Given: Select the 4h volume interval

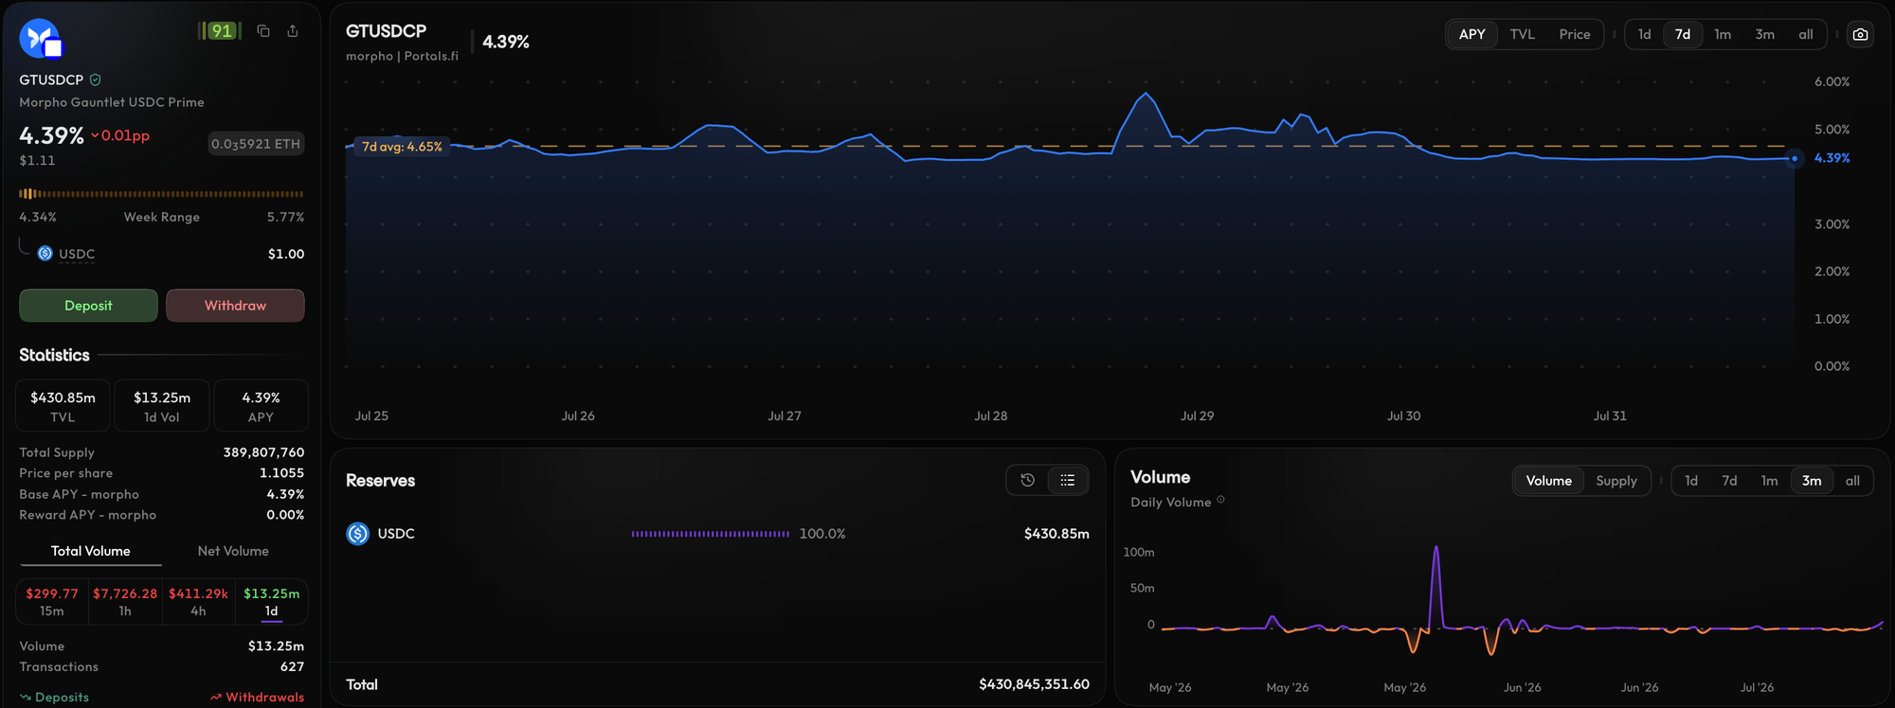Looking at the screenshot, I should point(198,602).
